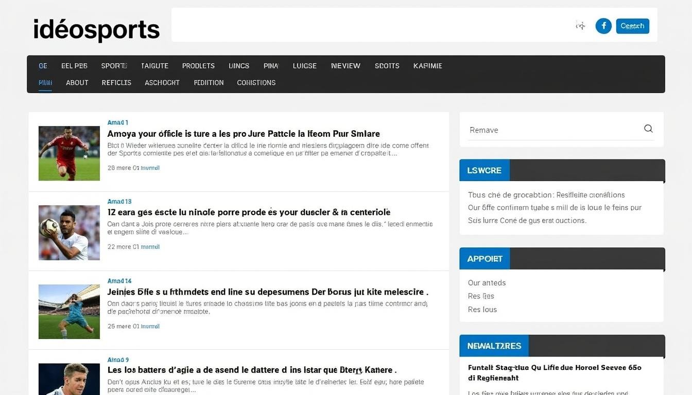
Task: Switch to the TAIGUTE nav tab
Action: (154, 65)
